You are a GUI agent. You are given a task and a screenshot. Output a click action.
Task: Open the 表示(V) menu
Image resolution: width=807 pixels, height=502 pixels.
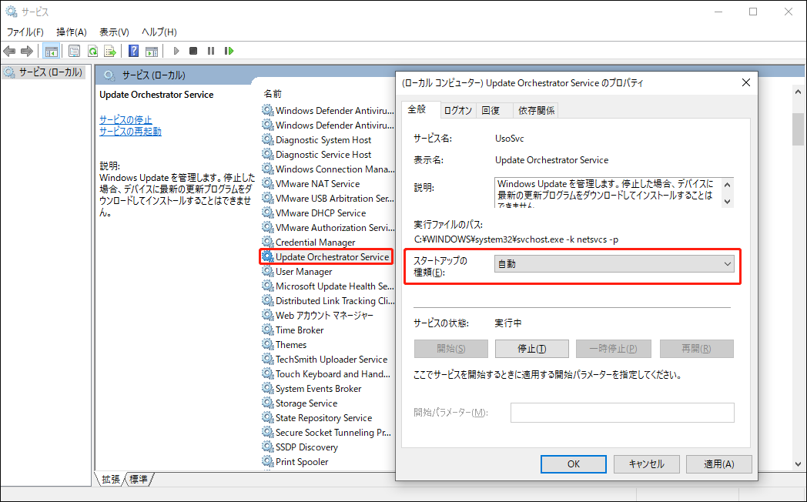114,32
